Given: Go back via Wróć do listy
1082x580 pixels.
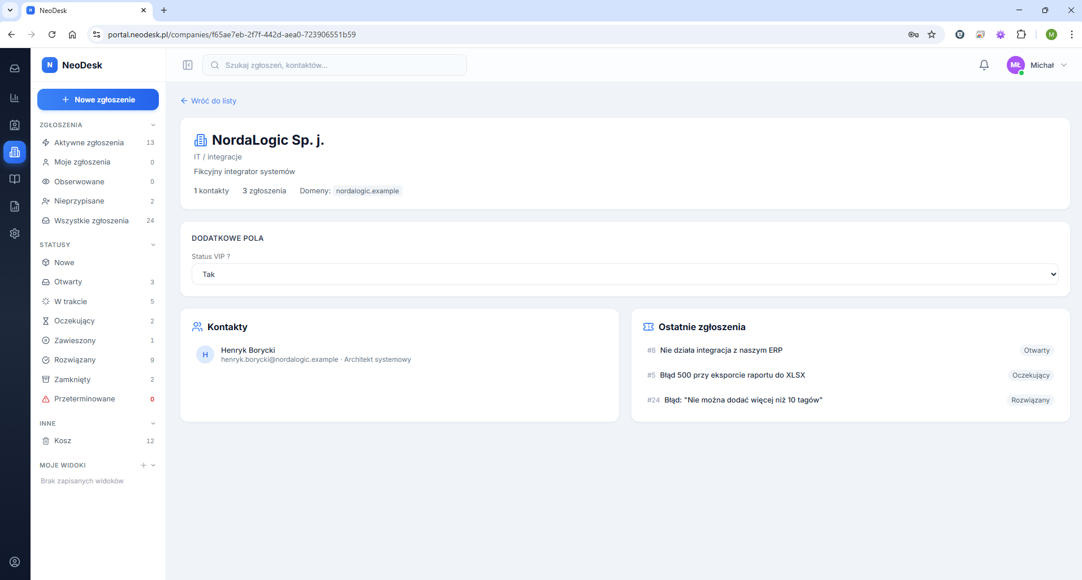Looking at the screenshot, I should pos(208,101).
